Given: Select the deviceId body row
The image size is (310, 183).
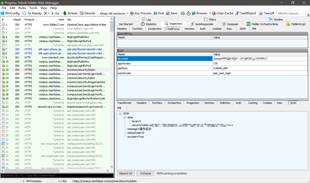Looking at the screenshot, I should (x=212, y=59).
